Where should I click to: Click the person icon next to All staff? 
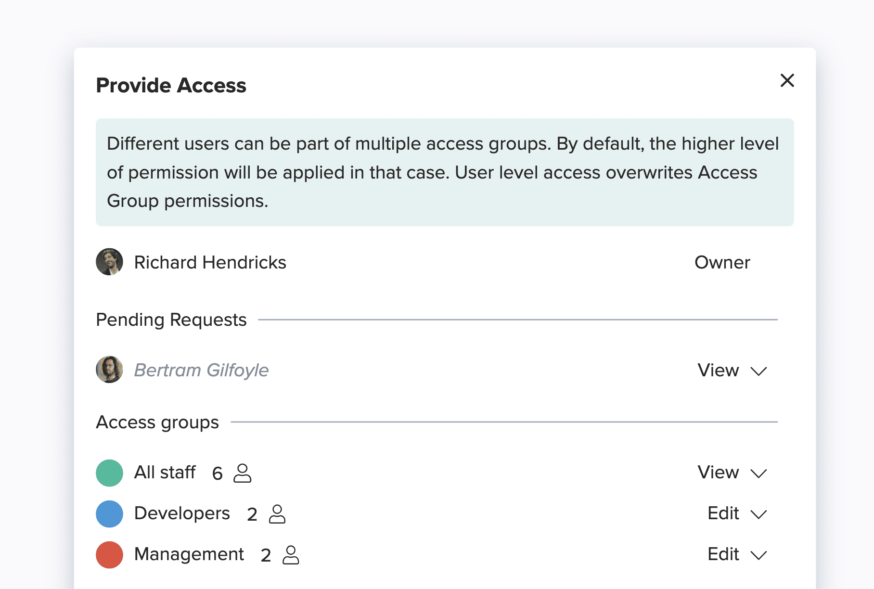click(x=242, y=473)
